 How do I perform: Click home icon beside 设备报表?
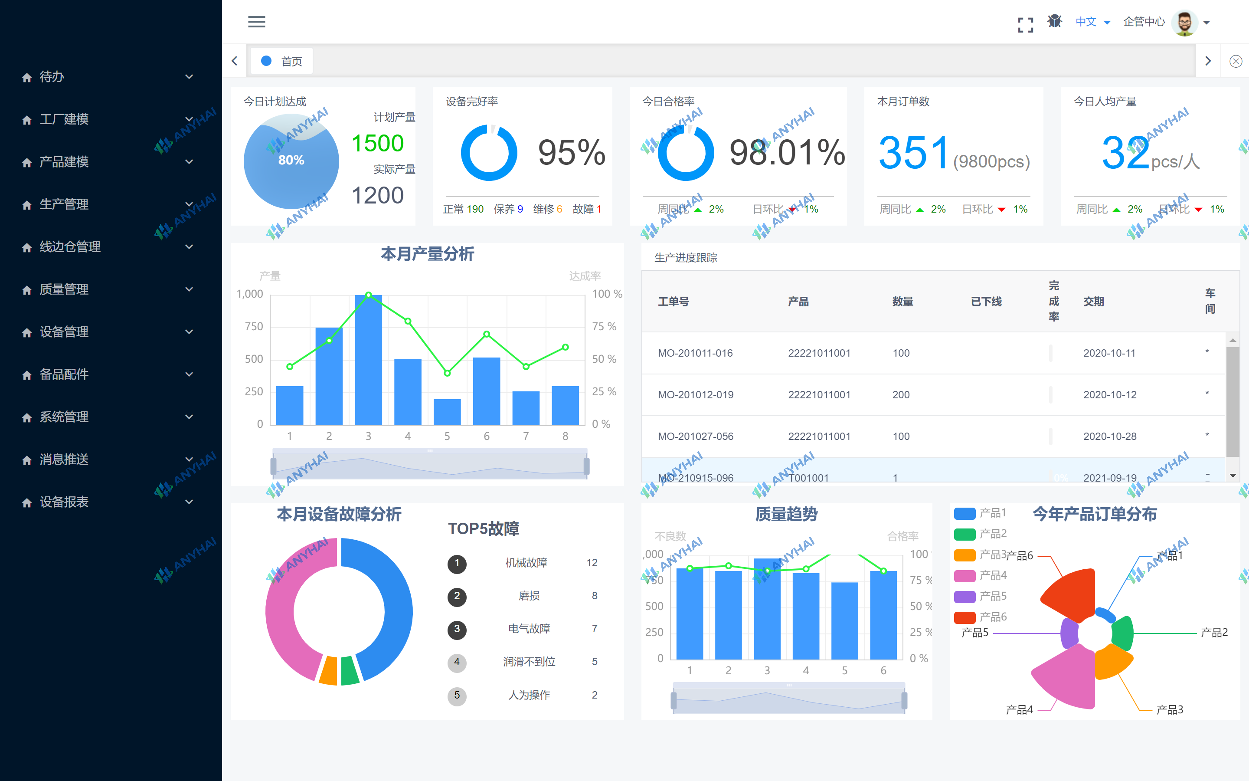27,502
